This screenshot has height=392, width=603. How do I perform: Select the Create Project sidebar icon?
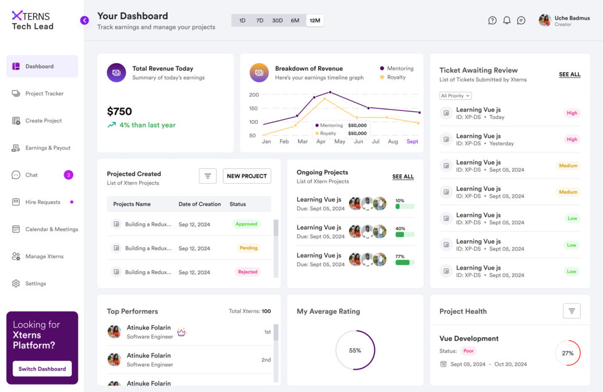[x=15, y=121]
